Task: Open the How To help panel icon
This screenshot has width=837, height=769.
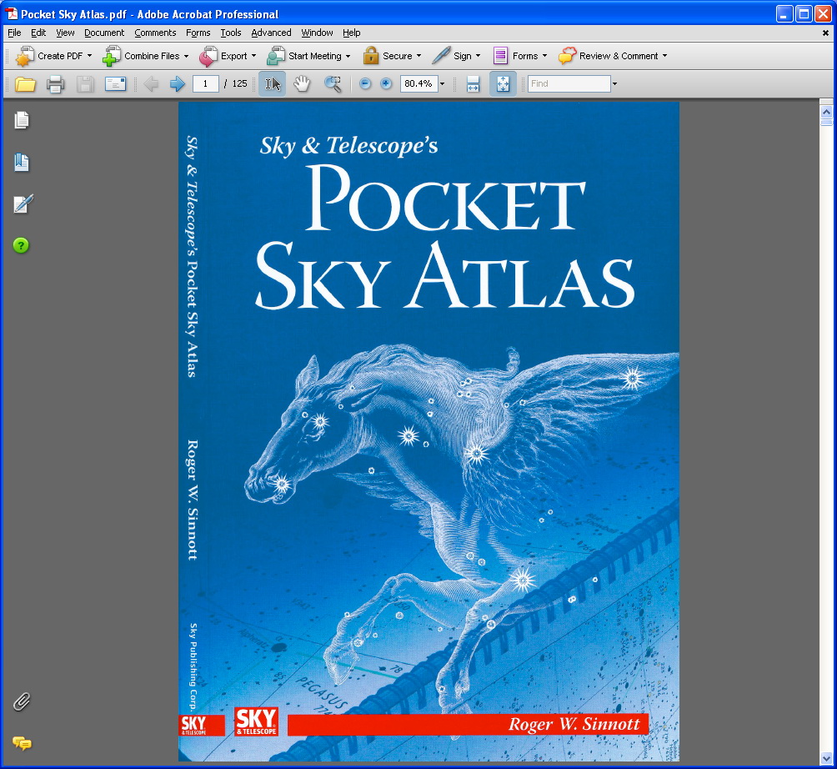Action: 21,246
